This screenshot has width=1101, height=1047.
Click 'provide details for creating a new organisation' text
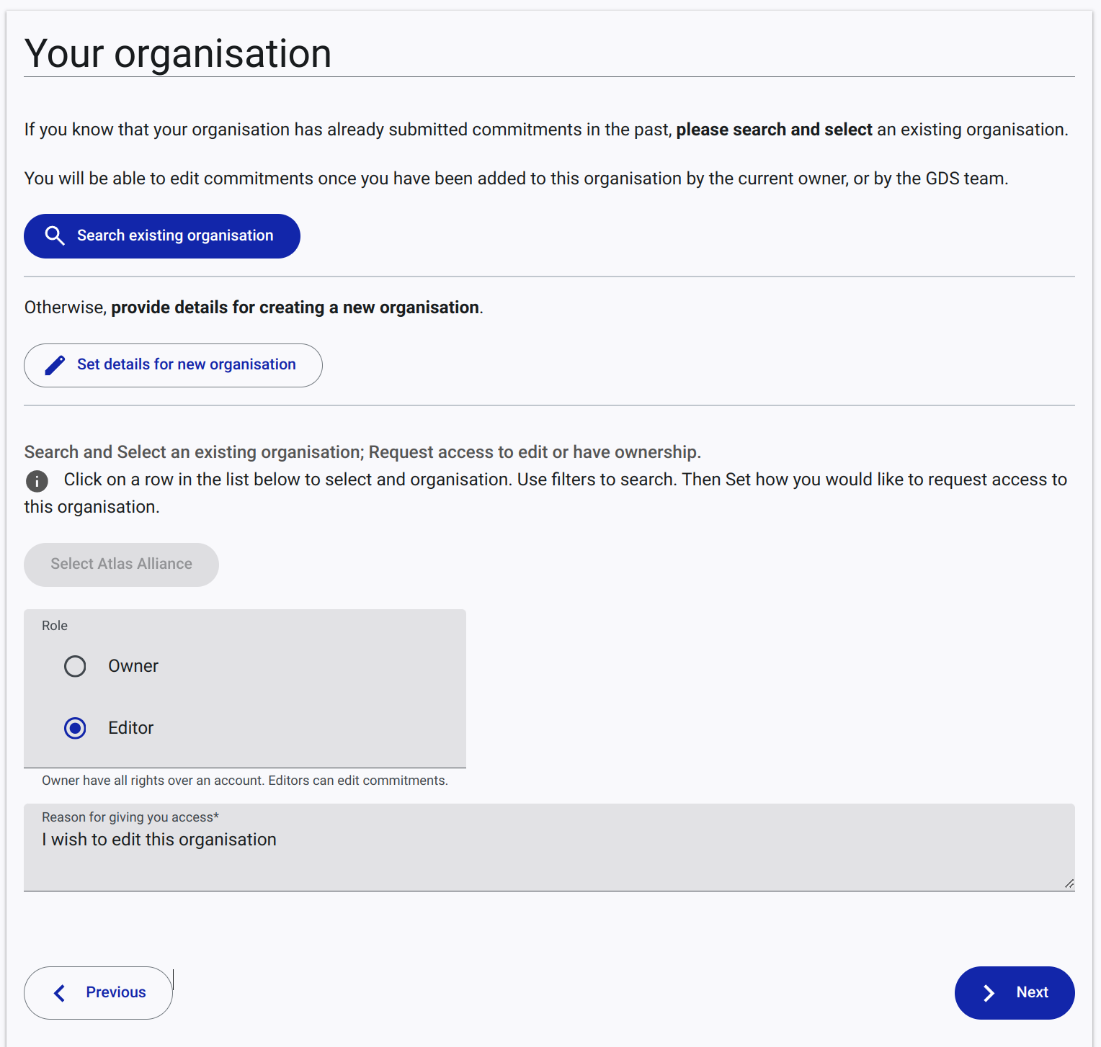(x=295, y=307)
